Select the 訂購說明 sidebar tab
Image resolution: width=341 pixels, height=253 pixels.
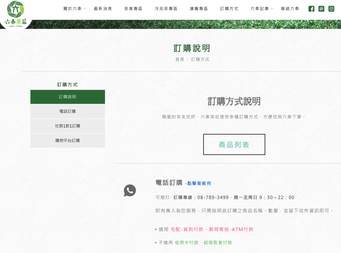tap(68, 97)
